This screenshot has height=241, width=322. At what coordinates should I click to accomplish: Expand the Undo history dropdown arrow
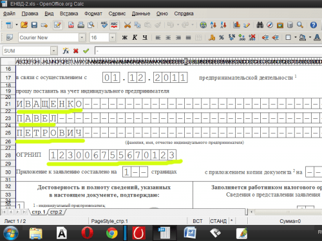point(178,25)
